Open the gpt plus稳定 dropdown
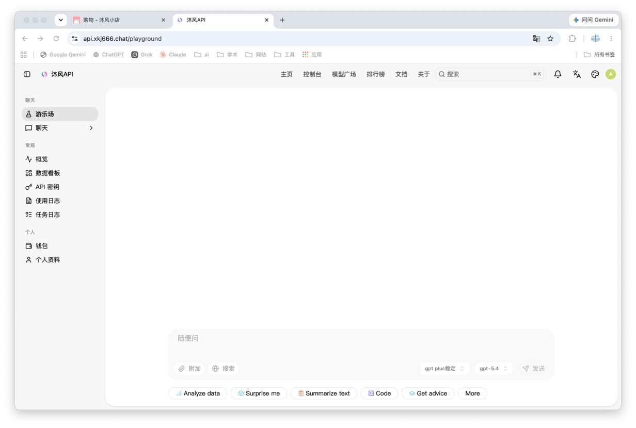The image size is (636, 428). [x=444, y=369]
